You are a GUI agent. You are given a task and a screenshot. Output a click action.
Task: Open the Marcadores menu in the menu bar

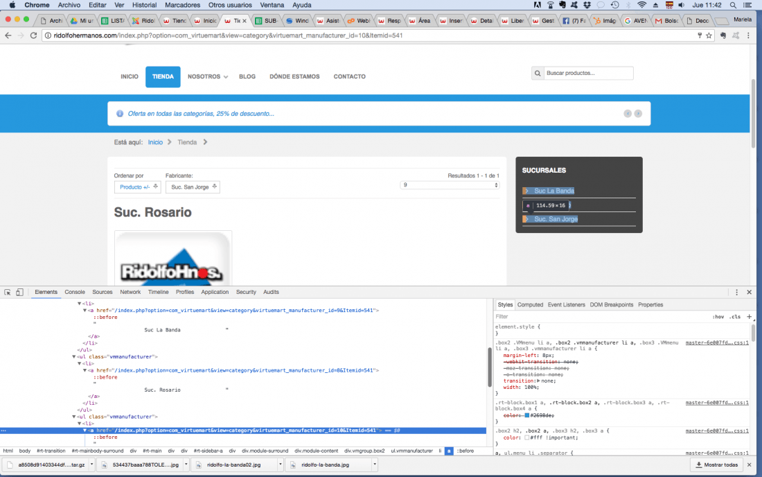tap(182, 6)
